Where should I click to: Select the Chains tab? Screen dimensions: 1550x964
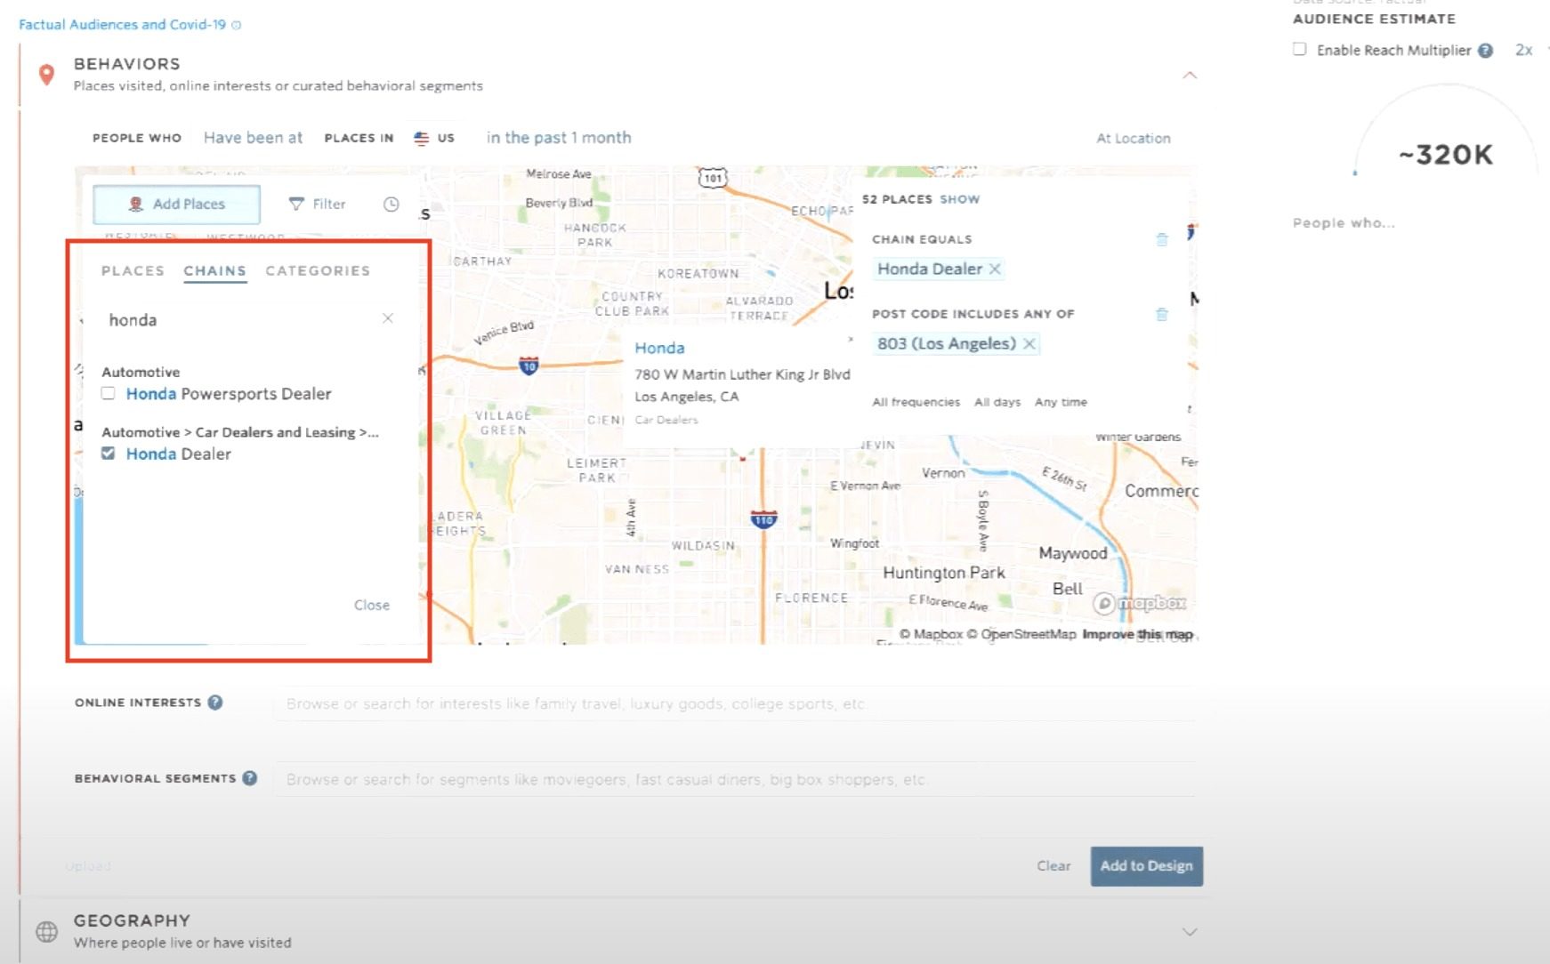click(x=214, y=270)
